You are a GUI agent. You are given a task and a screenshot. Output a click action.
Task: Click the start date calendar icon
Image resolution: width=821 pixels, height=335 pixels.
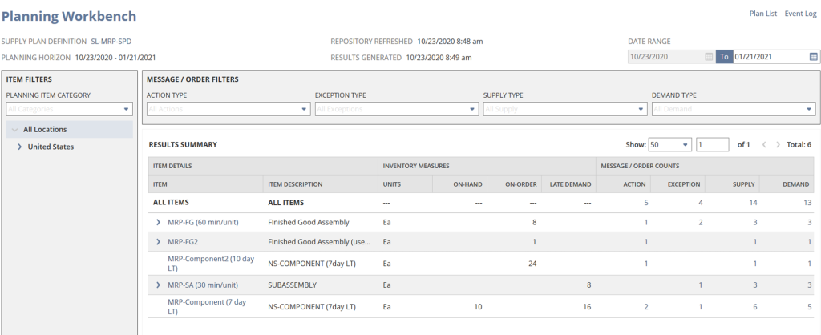[x=708, y=57]
